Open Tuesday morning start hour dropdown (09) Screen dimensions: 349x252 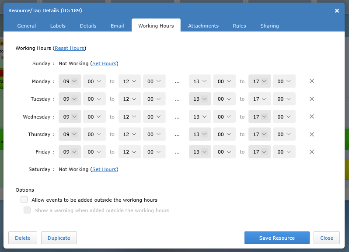(70, 99)
